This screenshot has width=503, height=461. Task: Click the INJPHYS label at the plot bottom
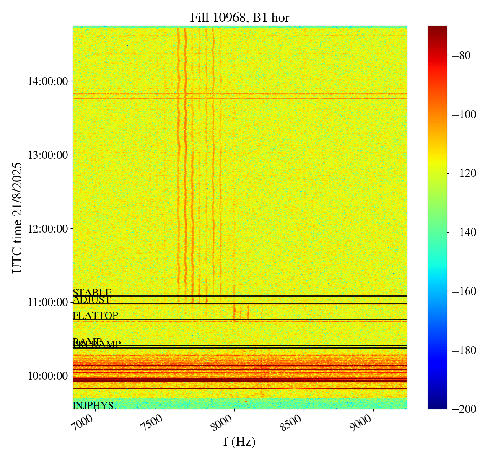[93, 405]
